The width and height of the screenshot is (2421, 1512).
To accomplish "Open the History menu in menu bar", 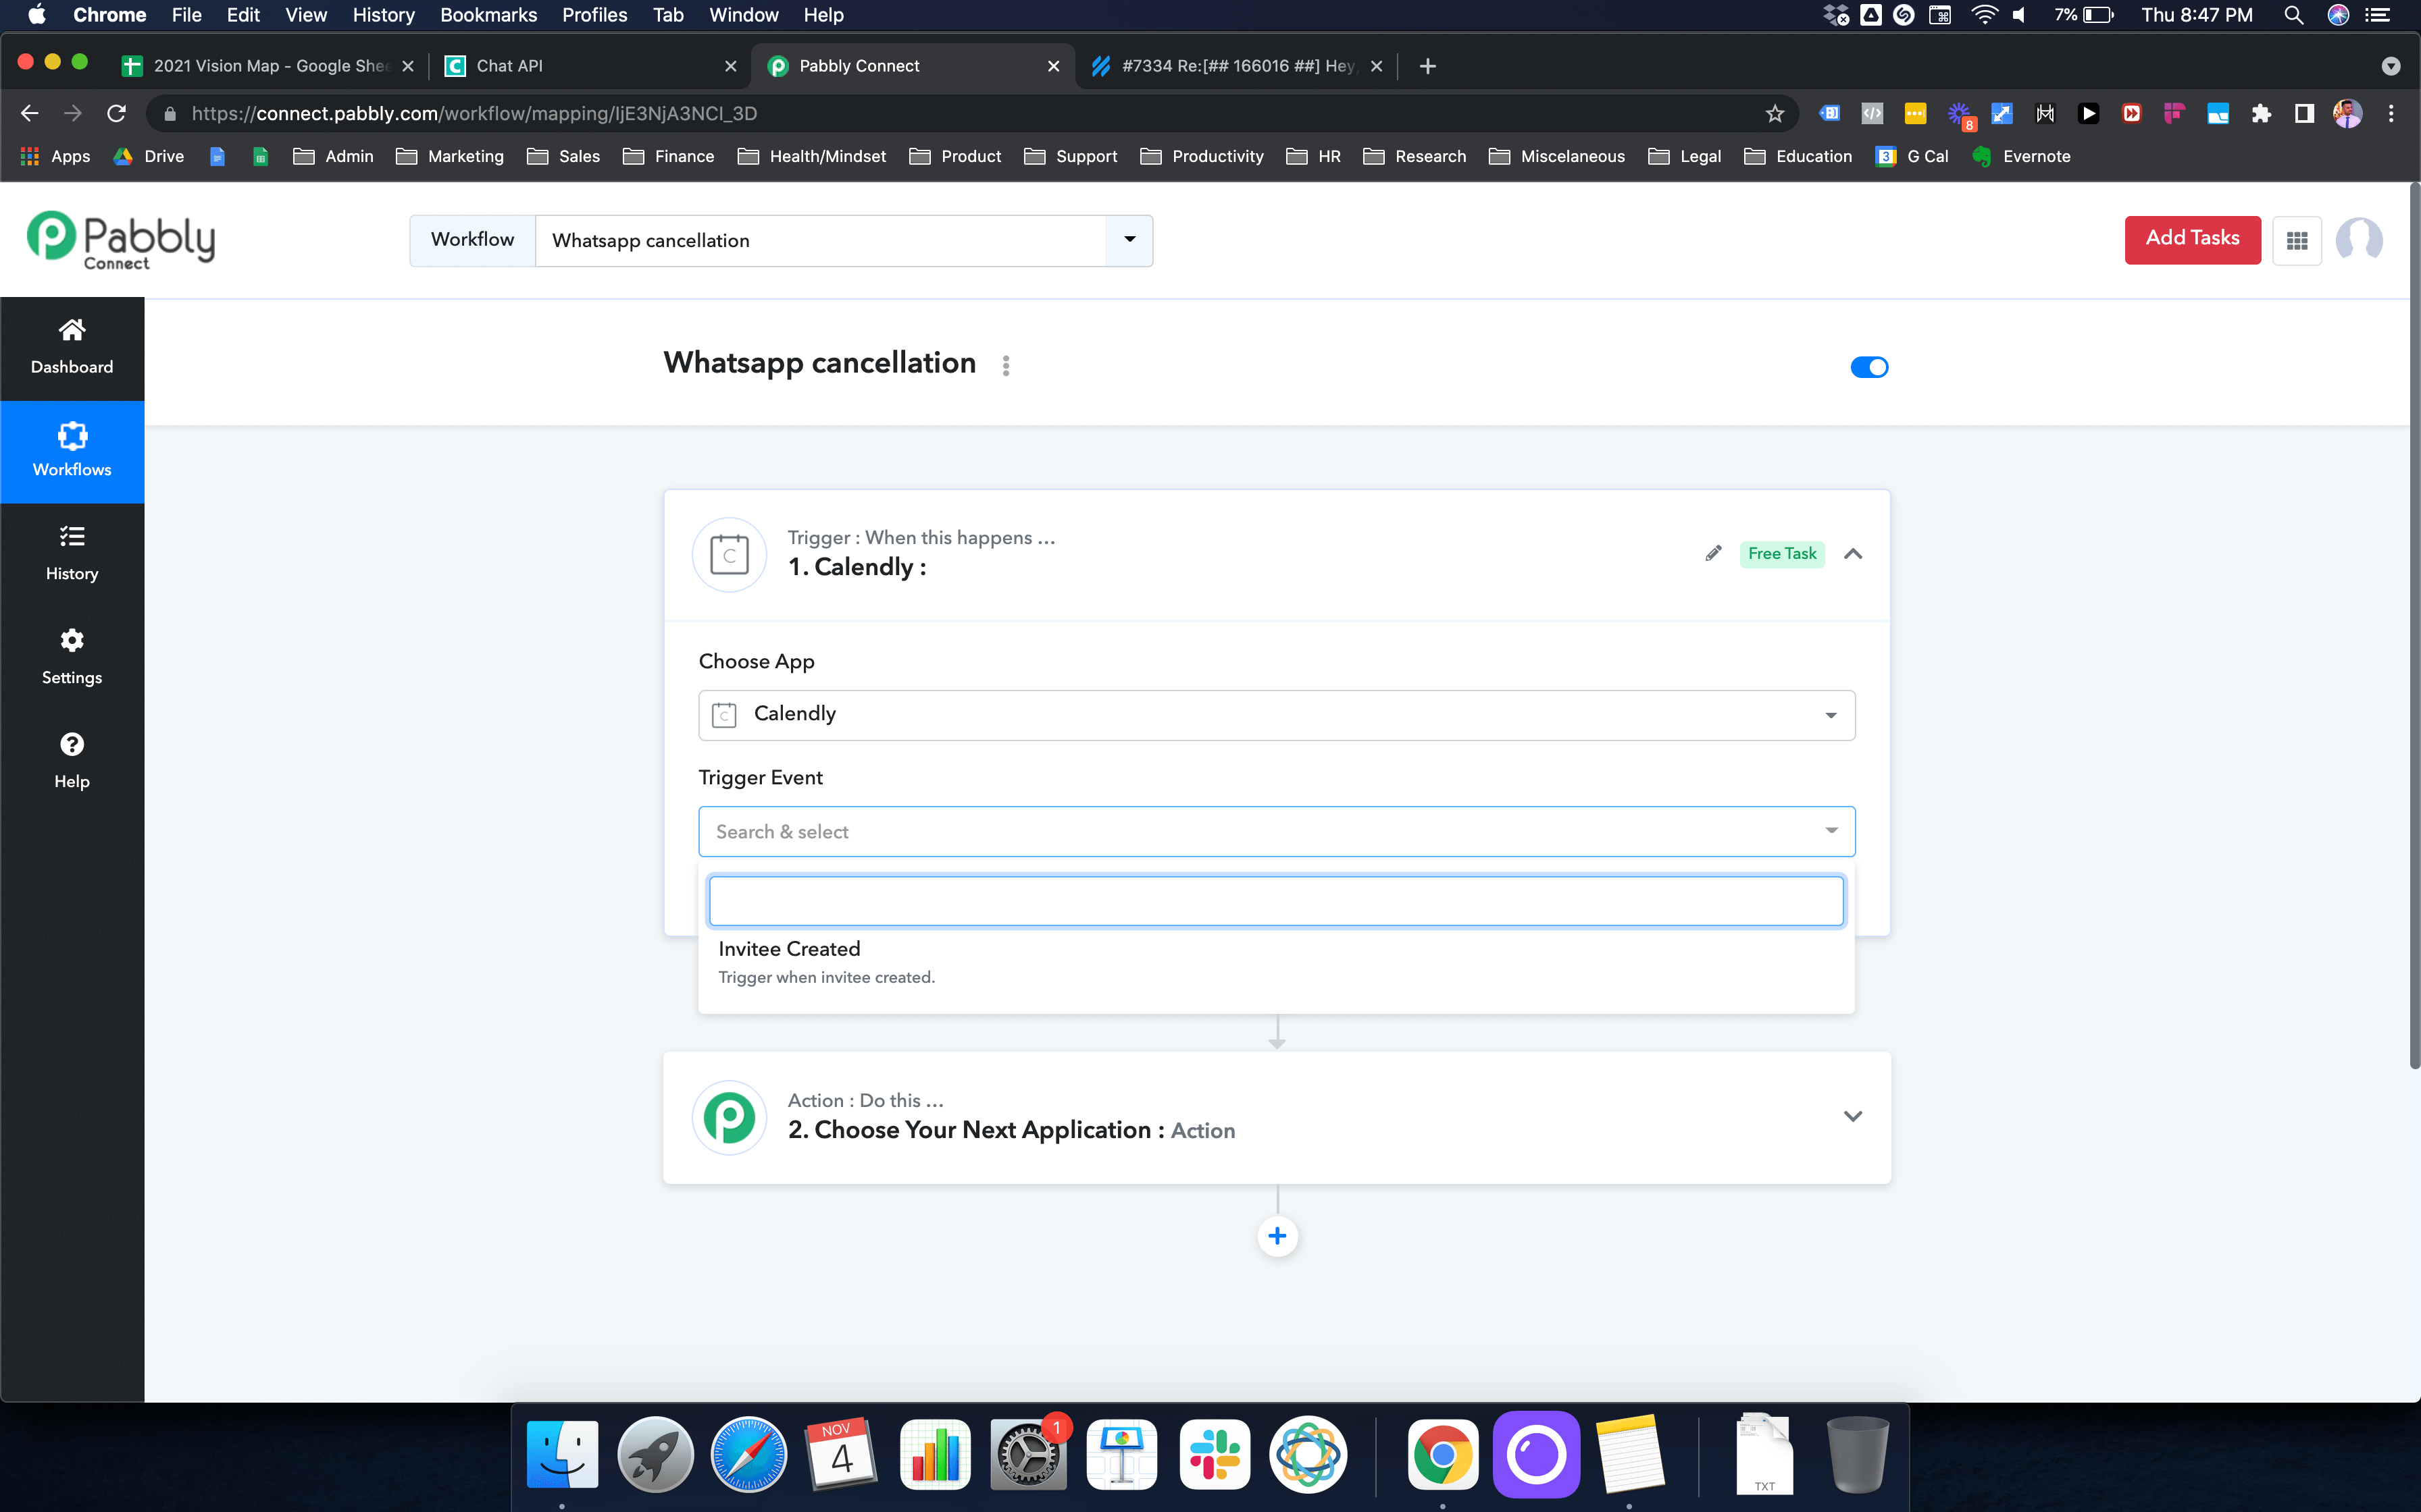I will (383, 15).
